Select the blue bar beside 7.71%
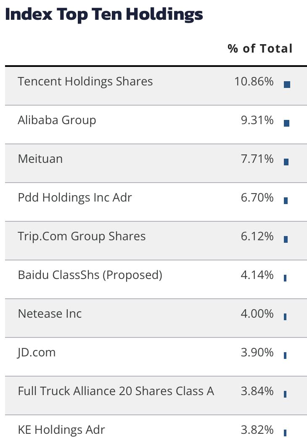This screenshot has width=307, height=446. pos(286,162)
